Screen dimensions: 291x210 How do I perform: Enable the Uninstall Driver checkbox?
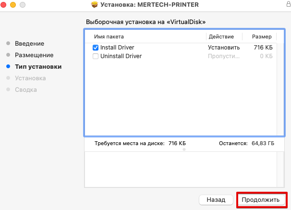[96, 56]
